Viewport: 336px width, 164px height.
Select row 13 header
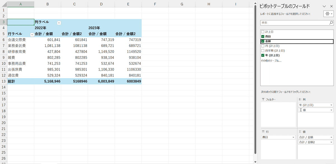[3, 81]
